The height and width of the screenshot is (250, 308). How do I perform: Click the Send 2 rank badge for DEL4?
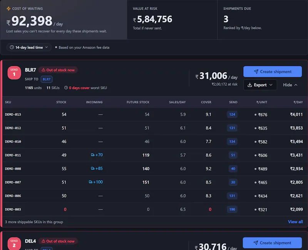pos(14,244)
